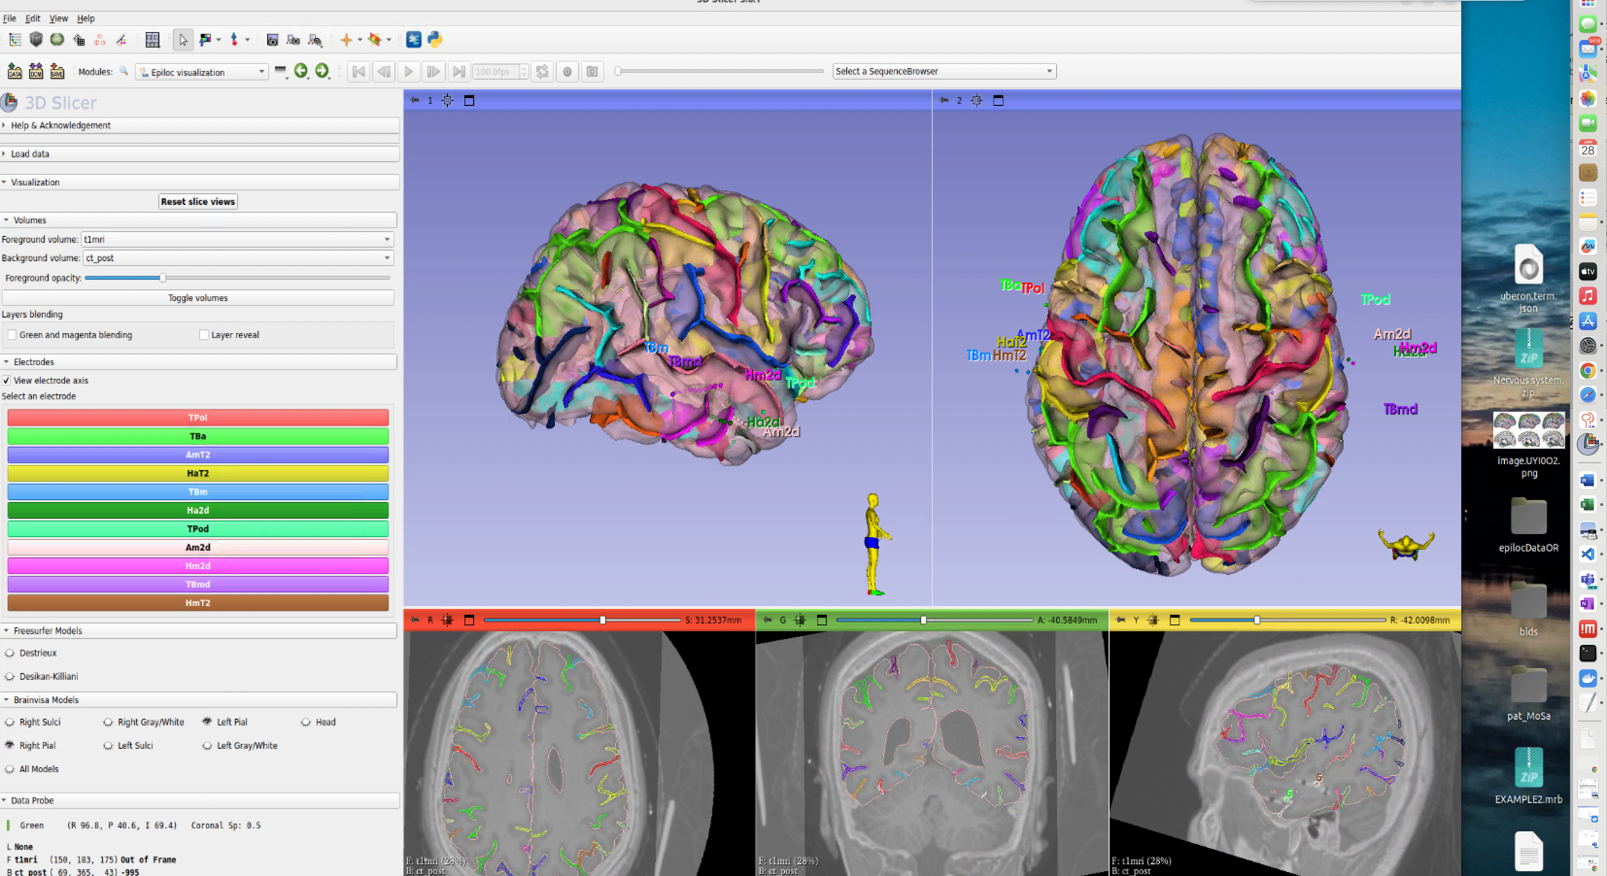Click the Extensions Manager icon

(x=413, y=39)
